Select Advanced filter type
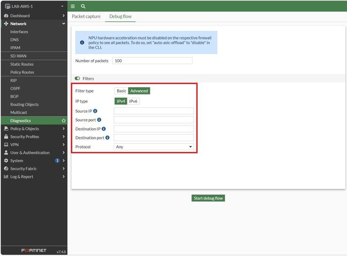347x256 pixels. [139, 91]
